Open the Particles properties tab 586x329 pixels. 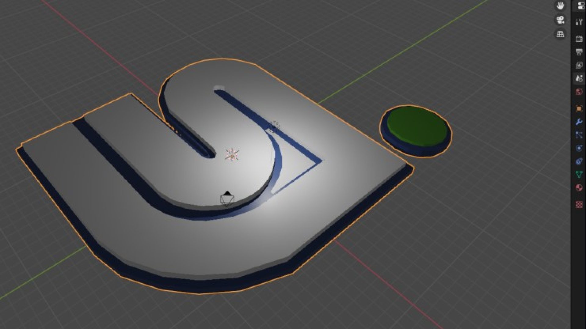579,135
